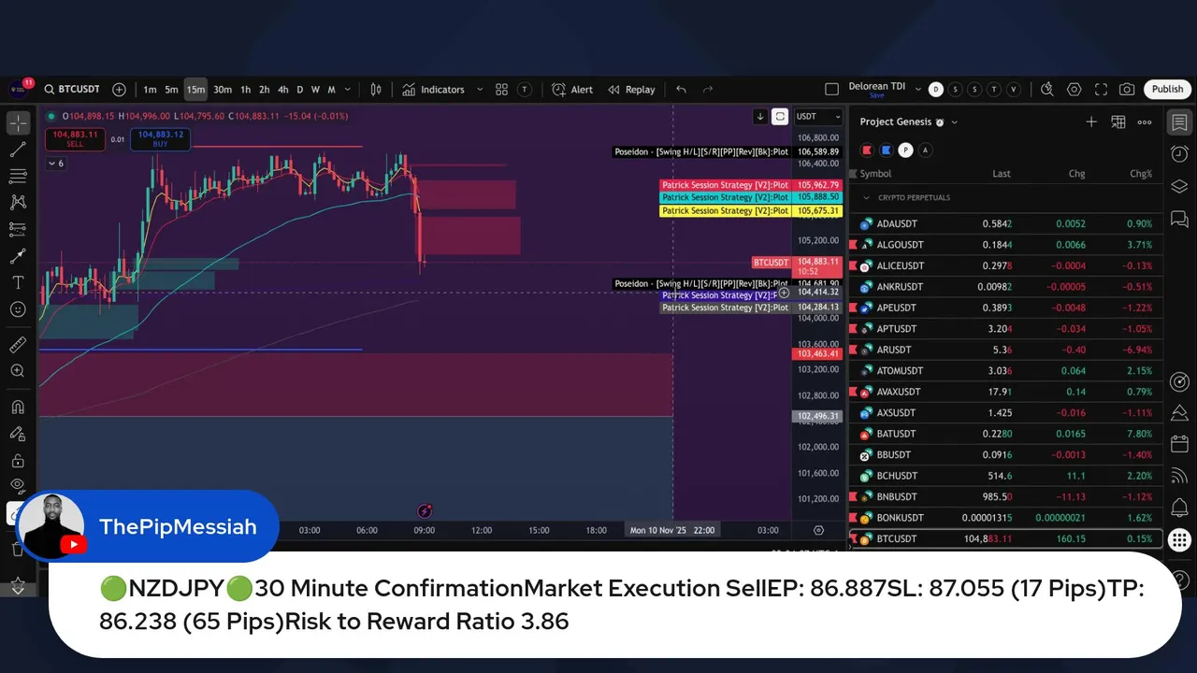Switch to 1m timeframe
Viewport: 1197px width, 673px height.
150,90
